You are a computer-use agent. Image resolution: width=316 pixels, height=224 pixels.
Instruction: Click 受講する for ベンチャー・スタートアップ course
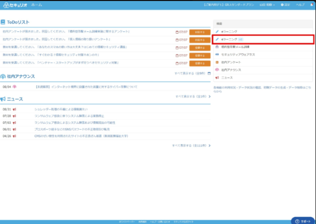[x=200, y=64]
